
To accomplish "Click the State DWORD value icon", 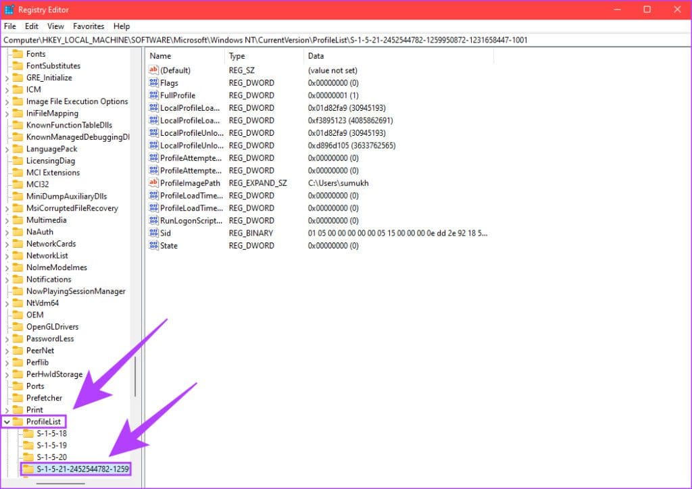I will click(153, 246).
